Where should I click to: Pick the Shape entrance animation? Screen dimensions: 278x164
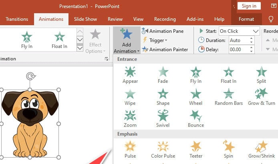(x=163, y=97)
